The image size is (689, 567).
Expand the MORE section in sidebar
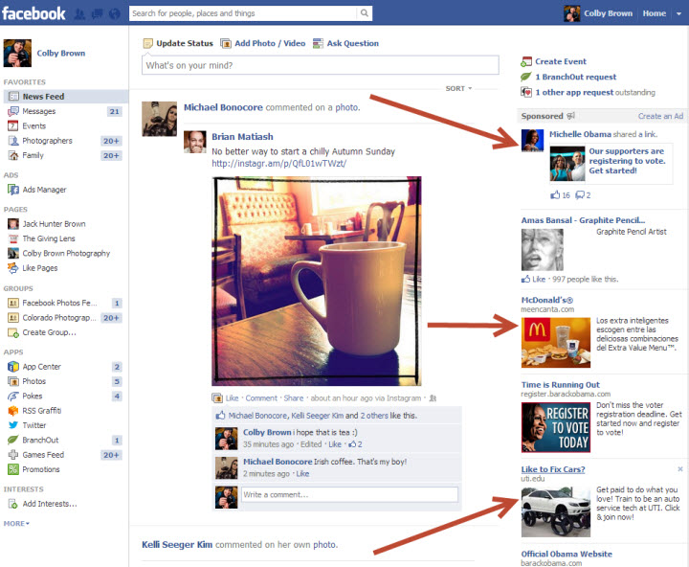click(x=16, y=524)
